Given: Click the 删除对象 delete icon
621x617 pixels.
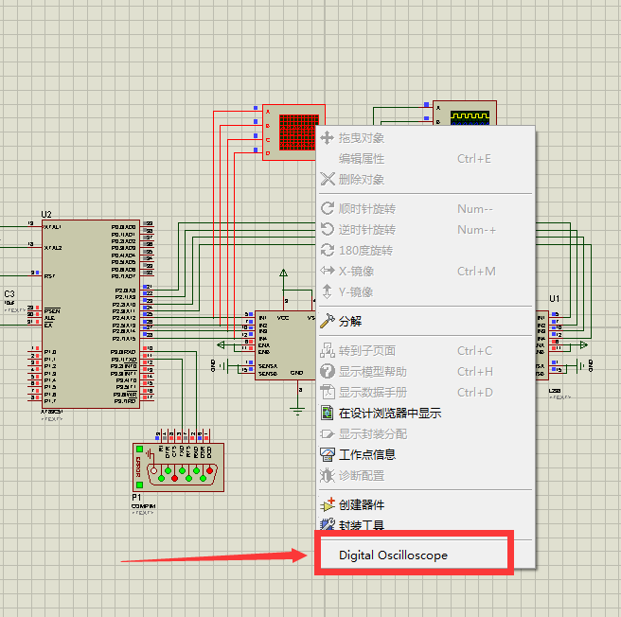Looking at the screenshot, I should coord(328,180).
